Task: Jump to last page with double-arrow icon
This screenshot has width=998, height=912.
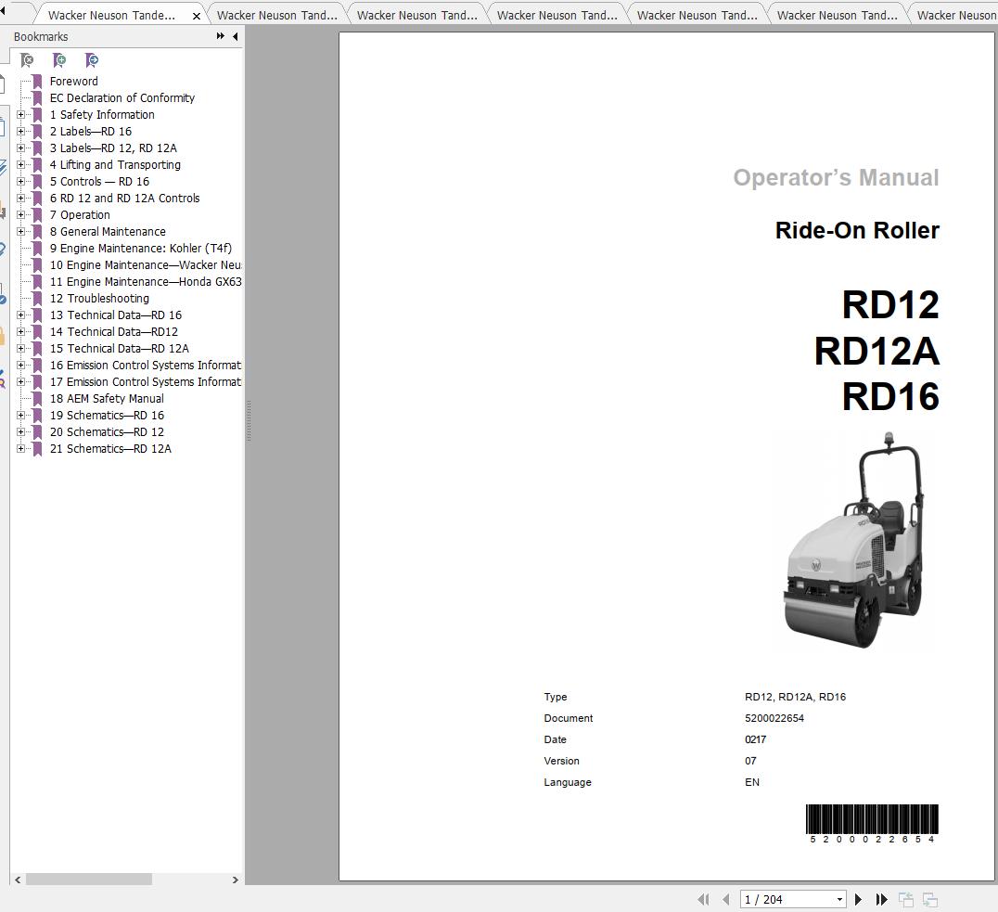Action: pyautogui.click(x=881, y=899)
